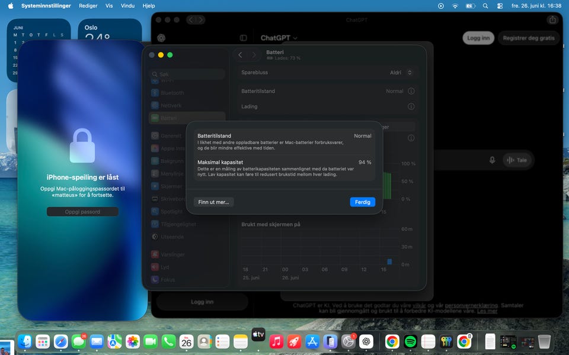
Task: Open the Vindu menu
Action: pos(127,6)
